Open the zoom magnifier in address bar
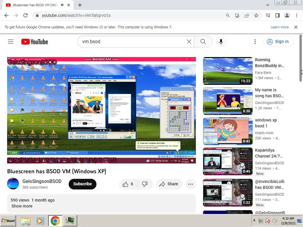 pyautogui.click(x=228, y=15)
